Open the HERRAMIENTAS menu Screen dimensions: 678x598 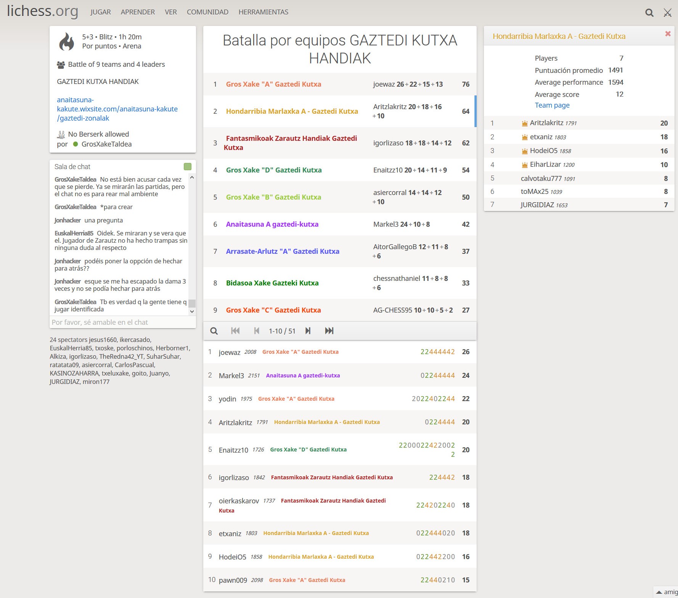[x=263, y=12]
